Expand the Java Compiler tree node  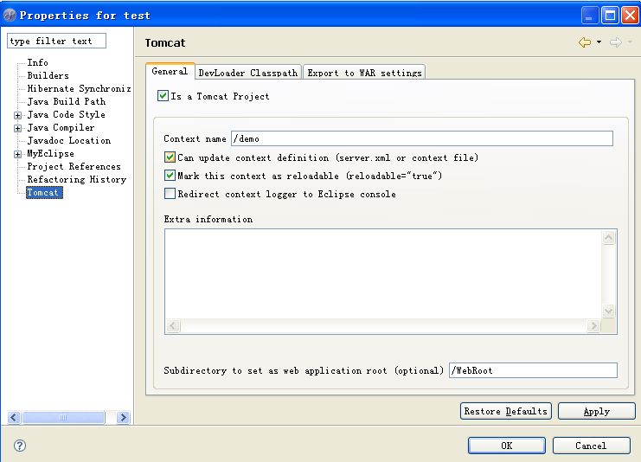[18, 128]
